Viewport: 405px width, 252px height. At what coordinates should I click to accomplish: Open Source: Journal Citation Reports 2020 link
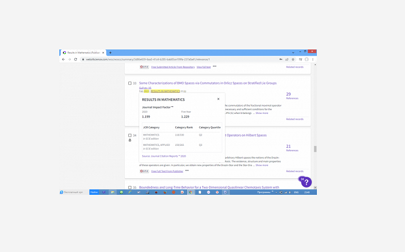[164, 156]
